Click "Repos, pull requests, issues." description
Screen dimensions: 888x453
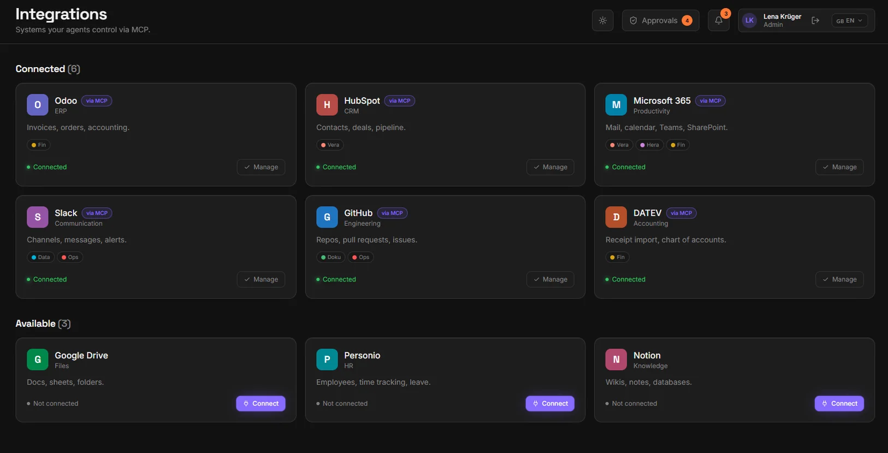pyautogui.click(x=366, y=240)
